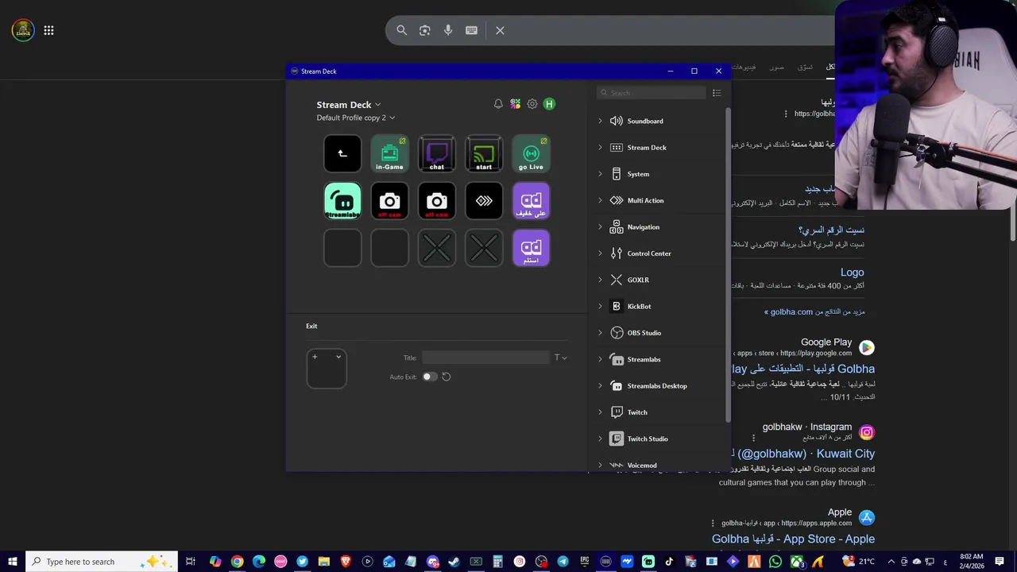Screen dimensions: 1017x572
Task: Toggle the Auto Exit switch
Action: [430, 377]
